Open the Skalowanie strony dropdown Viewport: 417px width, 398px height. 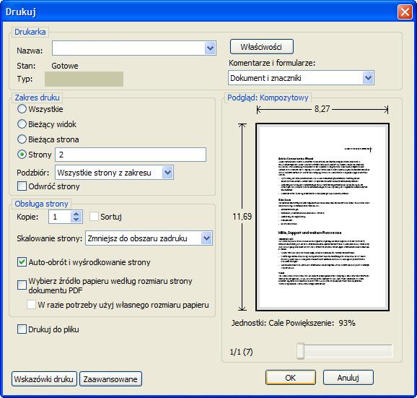pos(149,238)
